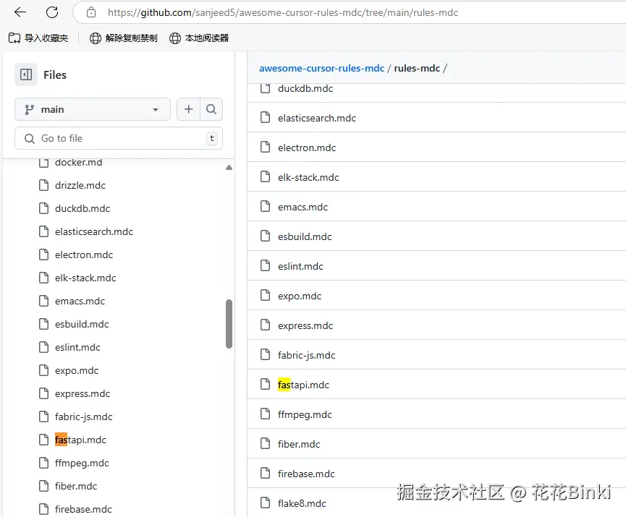Open electron.mdc in the directory listing

[x=307, y=148]
